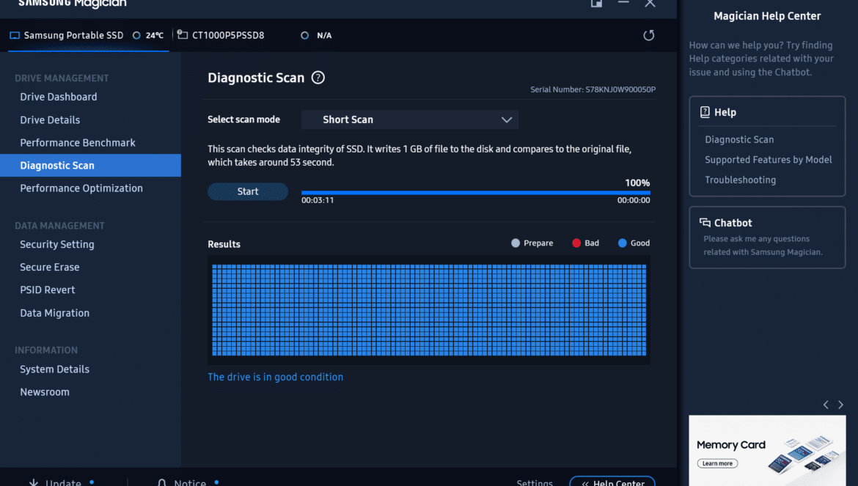Expand scan mode list via chevron arrow
Screen dimensions: 858x486
pos(507,119)
